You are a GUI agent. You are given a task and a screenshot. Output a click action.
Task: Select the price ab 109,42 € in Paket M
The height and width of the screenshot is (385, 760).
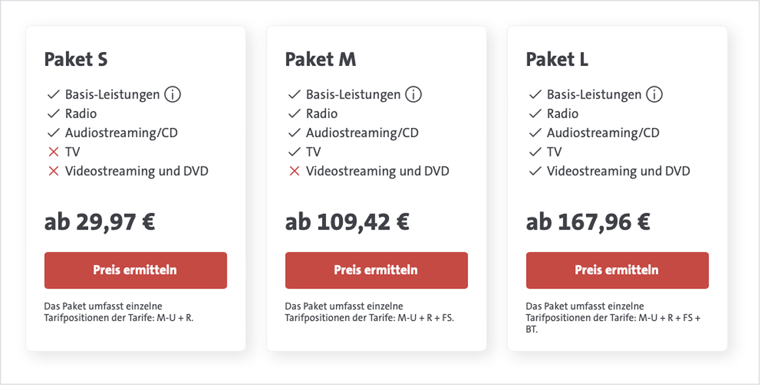tap(347, 222)
